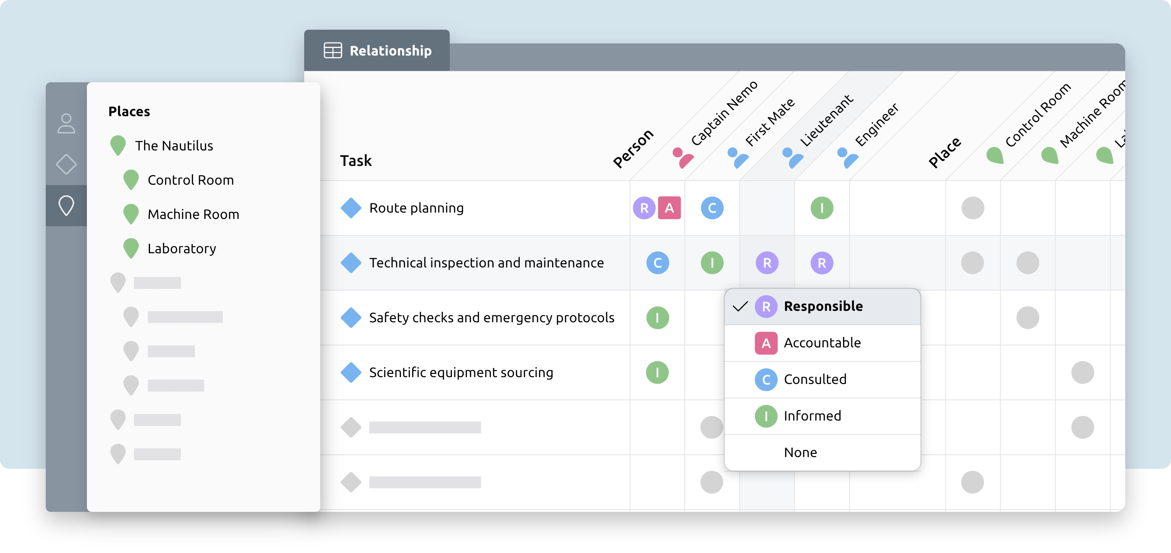Image resolution: width=1171 pixels, height=553 pixels.
Task: Click the Laboratory location pin icon
Action: [132, 248]
